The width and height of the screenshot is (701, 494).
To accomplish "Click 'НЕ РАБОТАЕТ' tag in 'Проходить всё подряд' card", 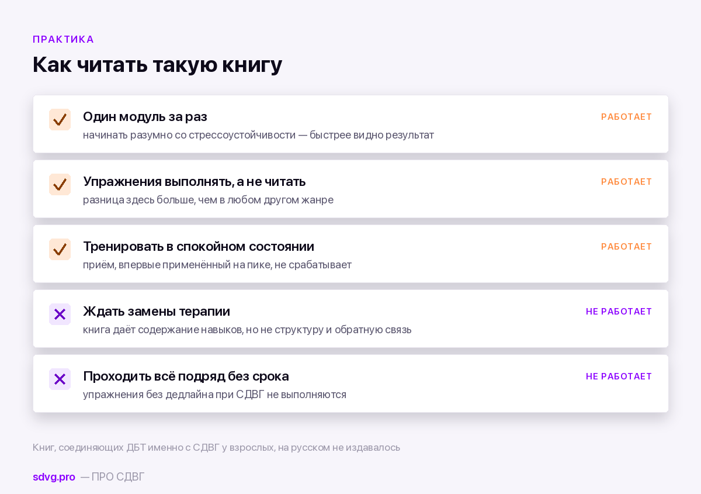I will (x=619, y=376).
